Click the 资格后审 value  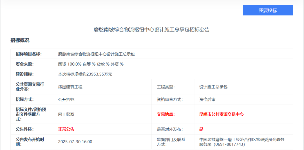207,99
